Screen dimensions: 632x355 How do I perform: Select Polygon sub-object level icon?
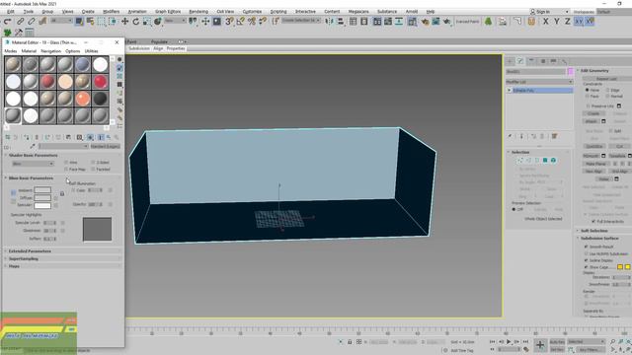(x=545, y=160)
